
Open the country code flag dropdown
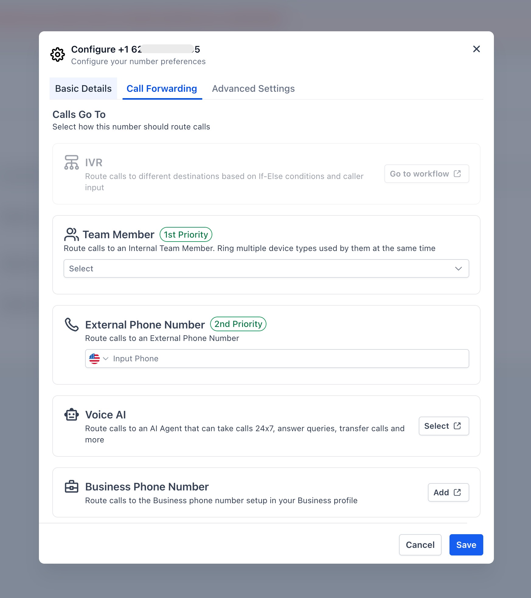point(99,359)
